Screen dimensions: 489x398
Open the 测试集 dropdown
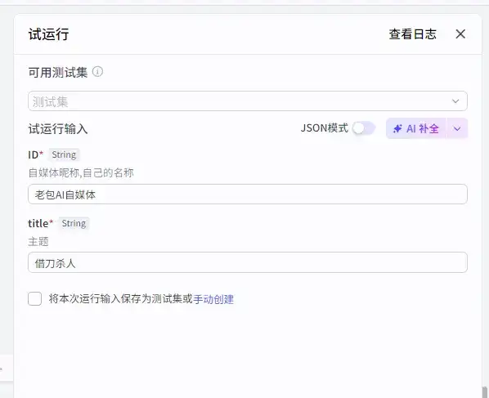pyautogui.click(x=248, y=101)
